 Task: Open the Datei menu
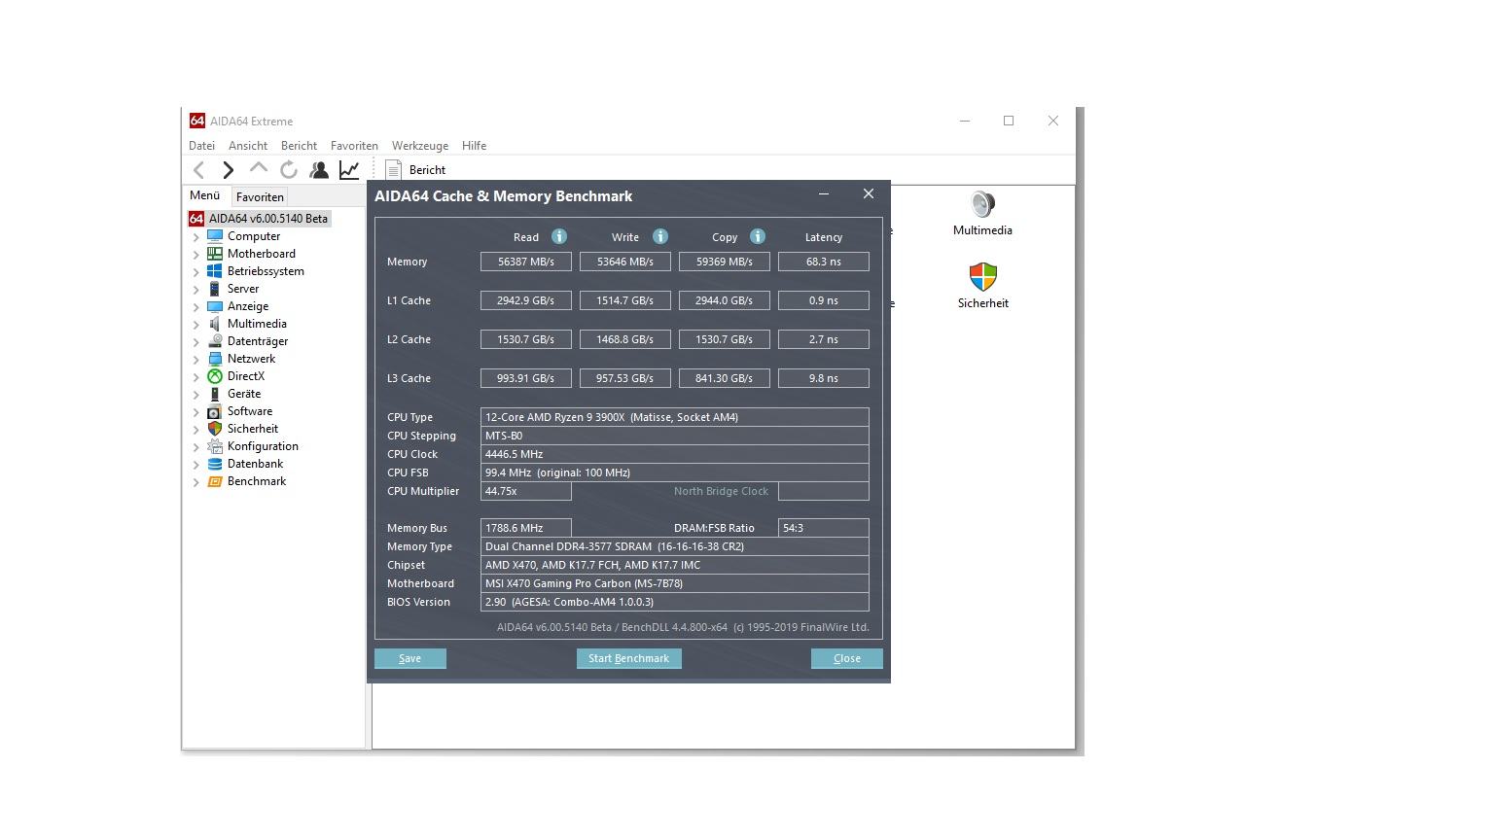tap(201, 146)
